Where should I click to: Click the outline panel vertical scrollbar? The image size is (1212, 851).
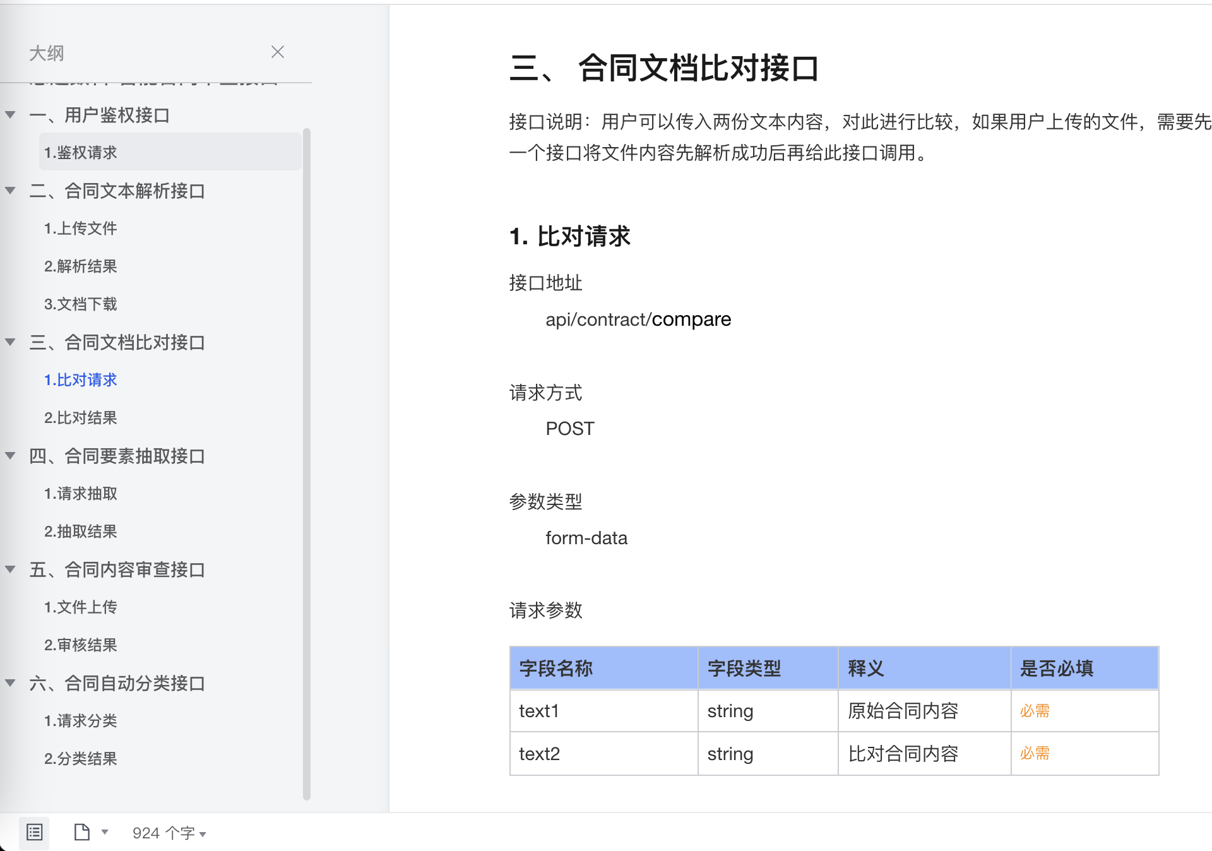pyautogui.click(x=307, y=464)
